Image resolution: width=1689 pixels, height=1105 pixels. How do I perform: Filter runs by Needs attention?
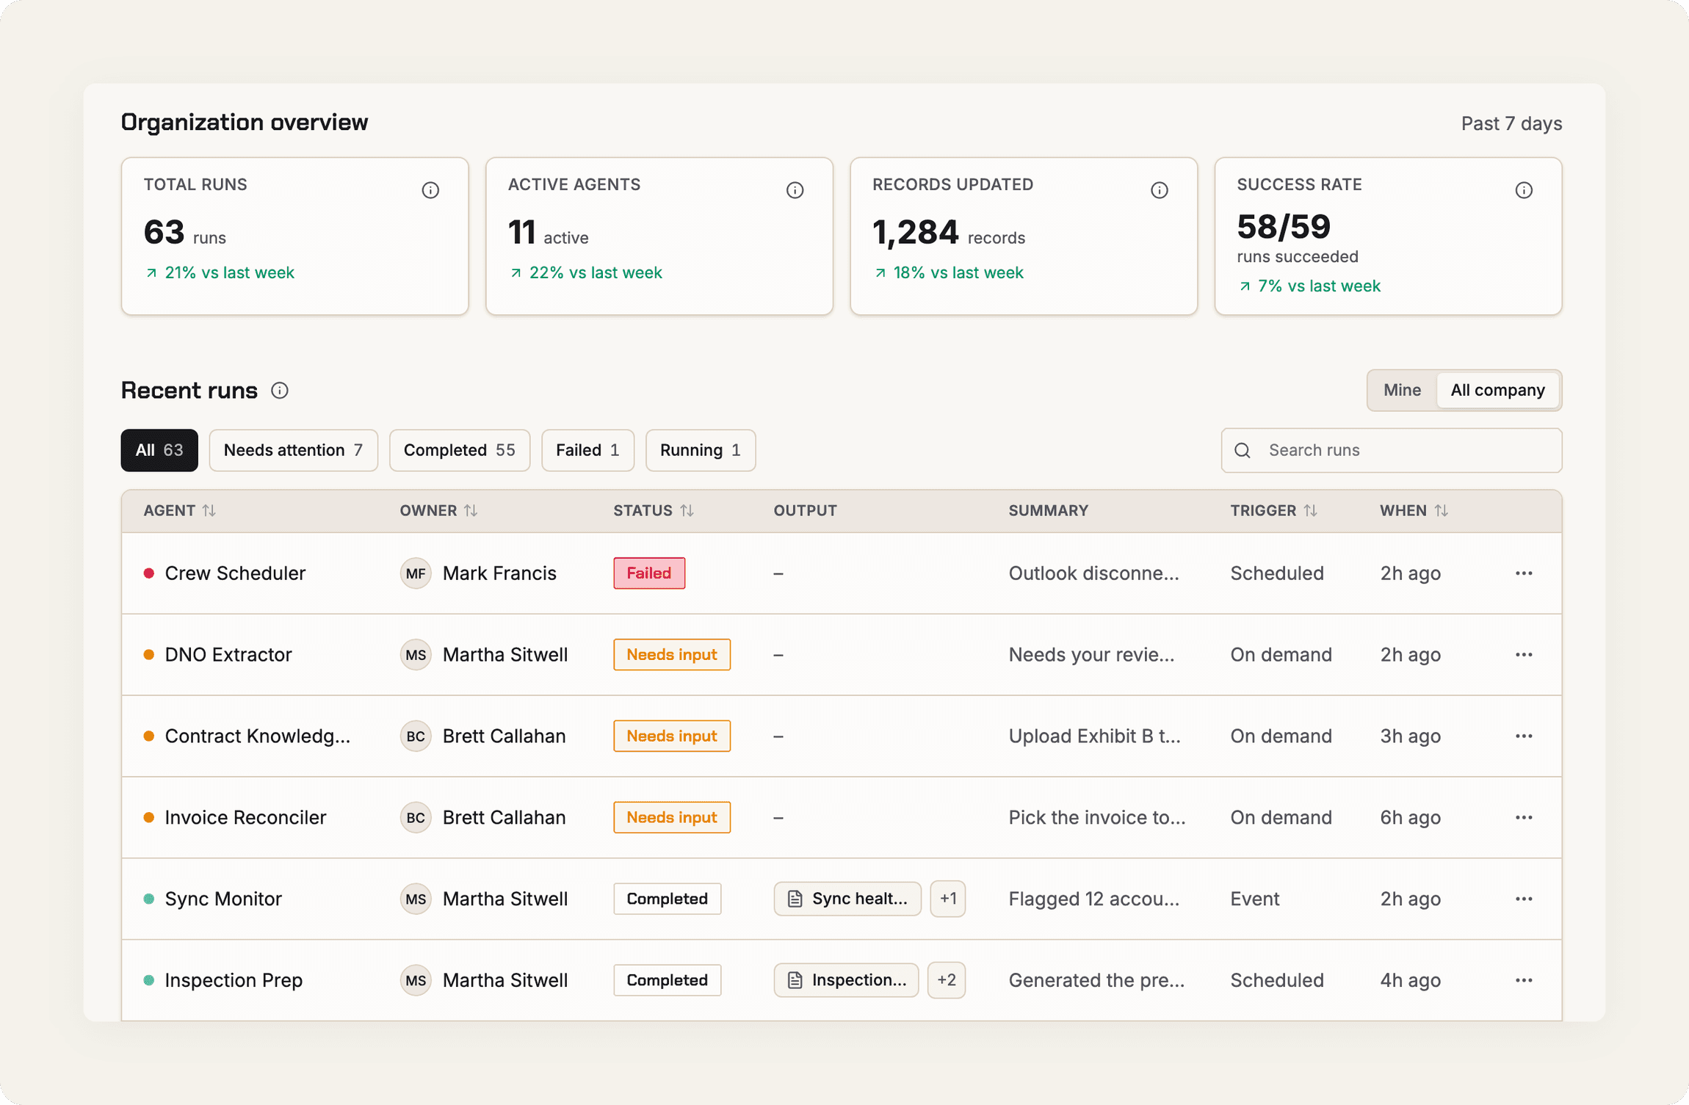pos(293,450)
